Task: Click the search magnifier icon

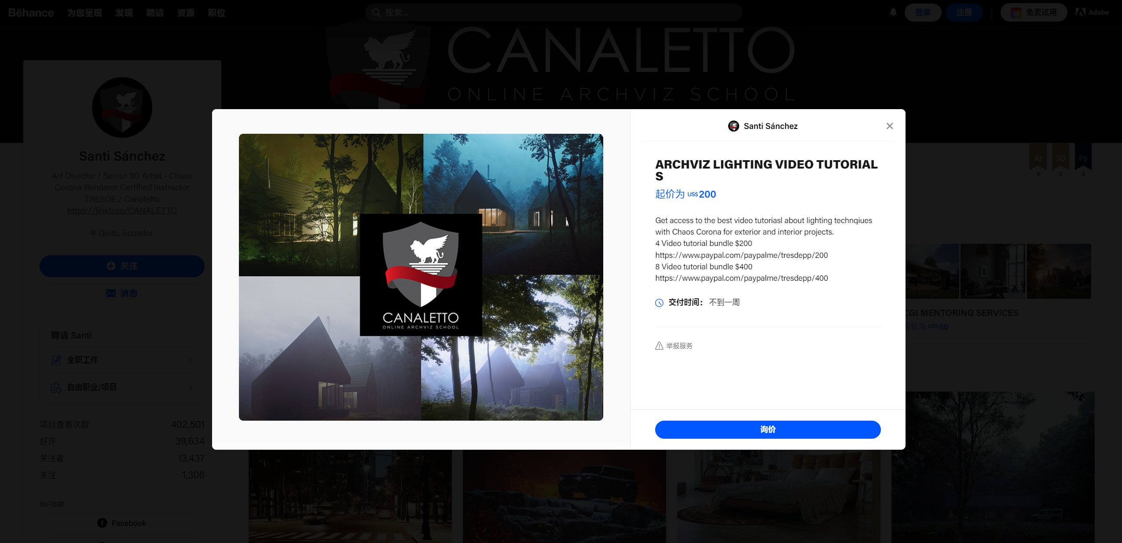Action: [x=376, y=13]
